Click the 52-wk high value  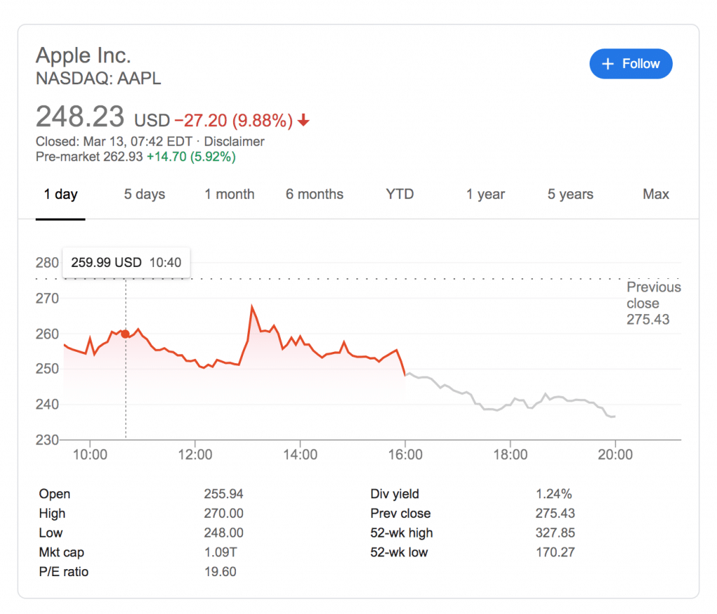click(555, 533)
